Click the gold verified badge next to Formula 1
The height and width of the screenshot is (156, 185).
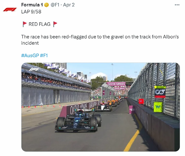pyautogui.click(x=46, y=5)
